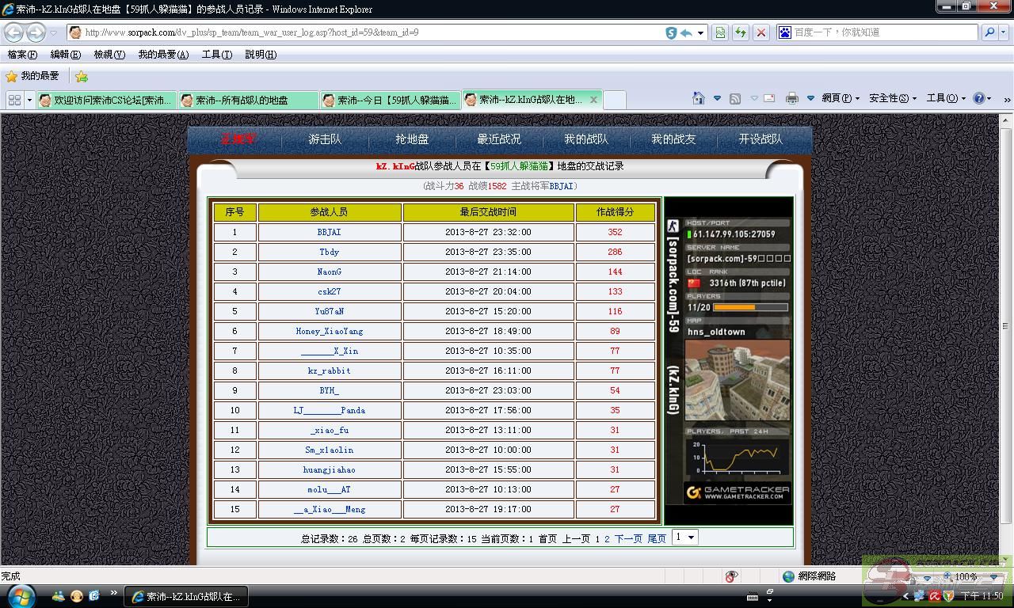The height and width of the screenshot is (608, 1014).
Task: Open the page number dropdown
Action: [x=684, y=538]
